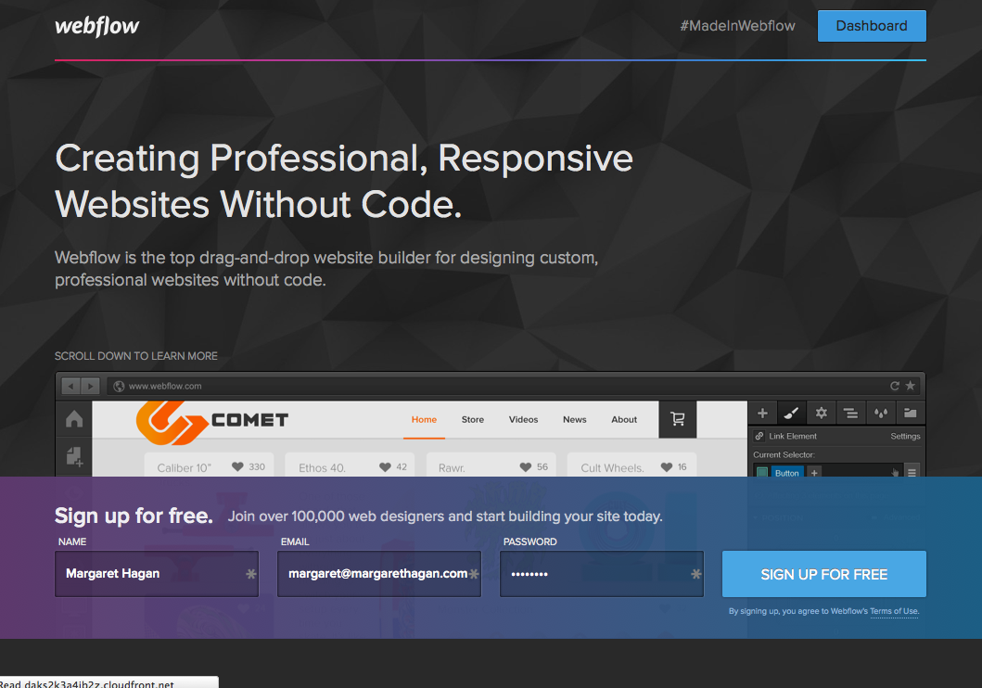Click the Ethos 40. card title

click(322, 467)
